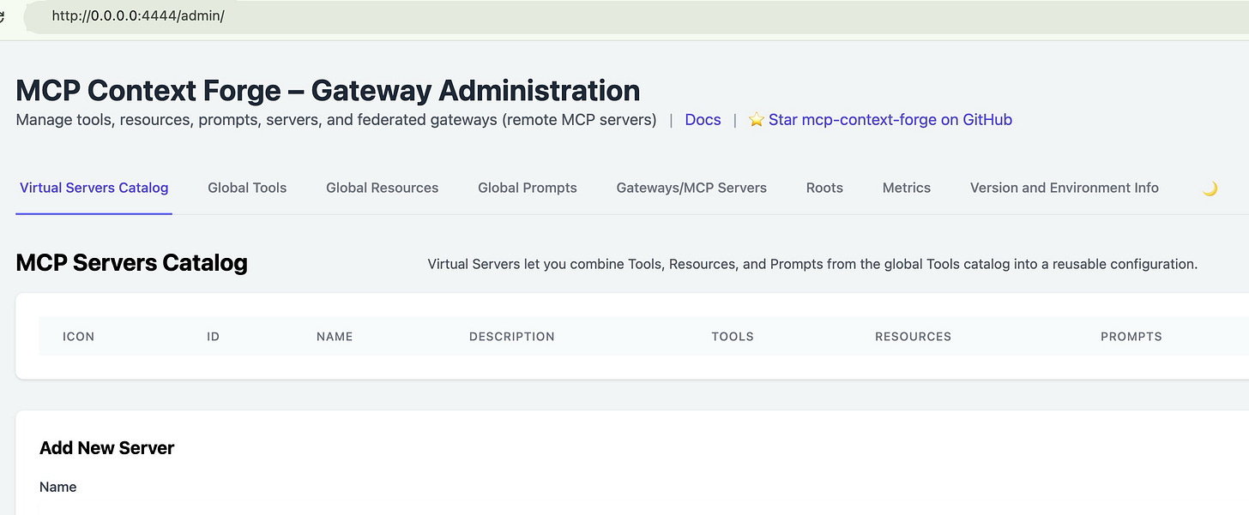This screenshot has height=515, width=1249.
Task: Click Star mcp-context-forge on GitHub link
Action: 880,120
